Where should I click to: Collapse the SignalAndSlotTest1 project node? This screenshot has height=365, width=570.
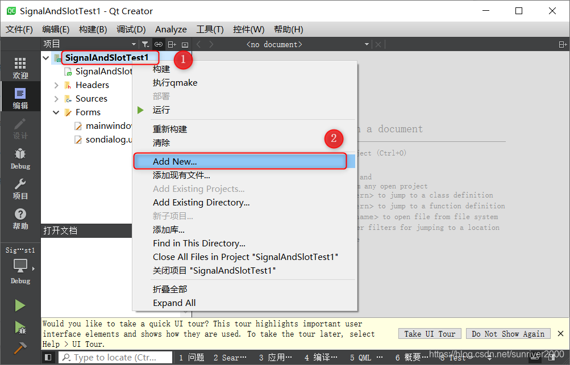click(x=46, y=58)
